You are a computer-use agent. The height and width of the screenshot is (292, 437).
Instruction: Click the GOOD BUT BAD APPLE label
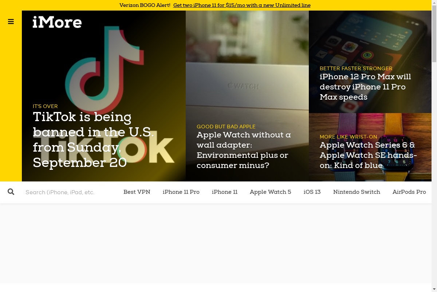pyautogui.click(x=226, y=127)
